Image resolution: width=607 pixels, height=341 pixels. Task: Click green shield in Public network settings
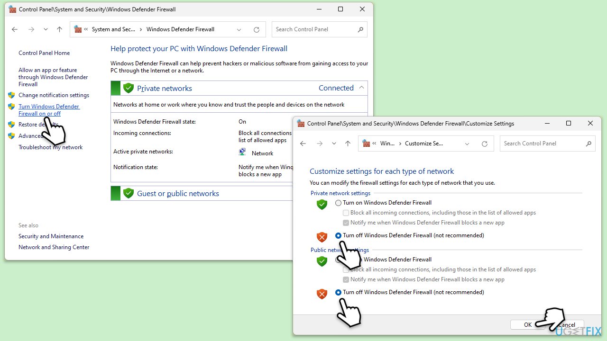tap(322, 261)
